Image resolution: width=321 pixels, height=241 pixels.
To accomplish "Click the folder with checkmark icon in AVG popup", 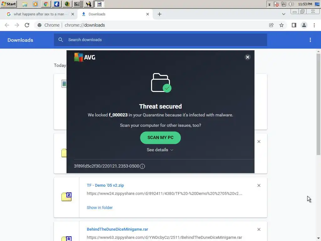I will click(x=161, y=83).
